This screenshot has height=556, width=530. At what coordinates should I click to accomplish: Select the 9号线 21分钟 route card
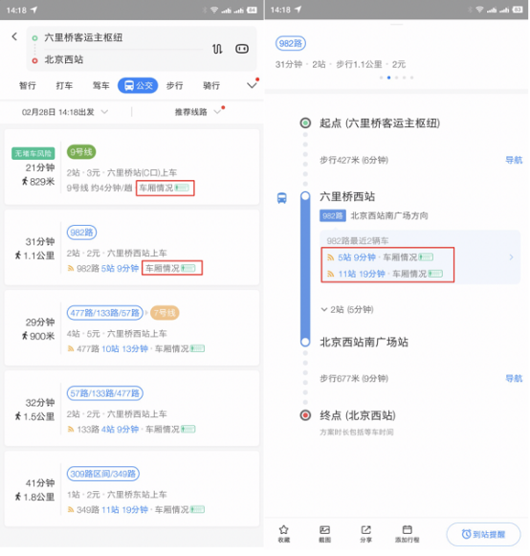pyautogui.click(x=132, y=167)
